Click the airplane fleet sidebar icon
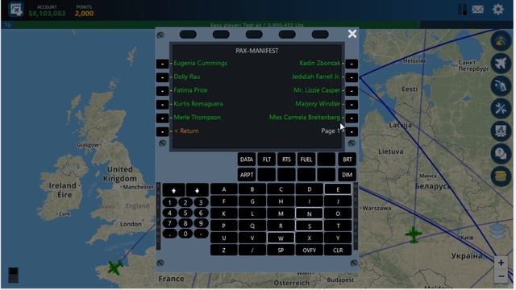Viewport: 516px width, 290px height. pyautogui.click(x=501, y=63)
